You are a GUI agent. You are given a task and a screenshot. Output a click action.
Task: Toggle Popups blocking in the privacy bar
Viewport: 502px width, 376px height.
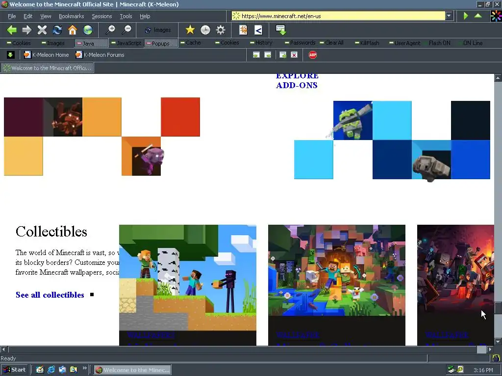[161, 43]
